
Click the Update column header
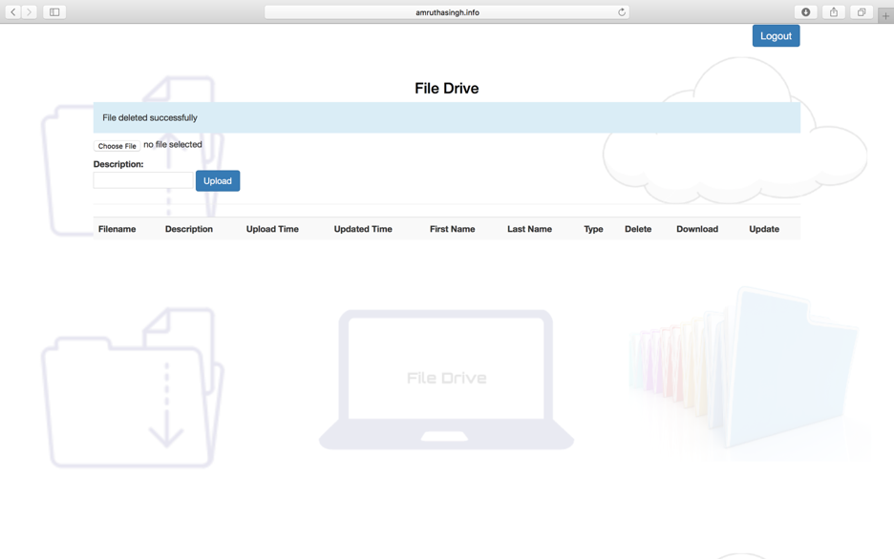tap(764, 229)
